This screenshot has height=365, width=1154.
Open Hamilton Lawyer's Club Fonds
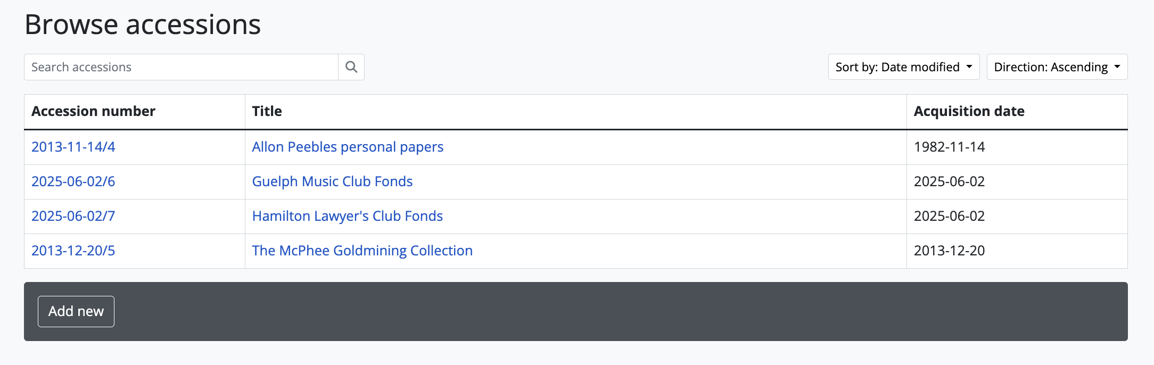pos(347,216)
